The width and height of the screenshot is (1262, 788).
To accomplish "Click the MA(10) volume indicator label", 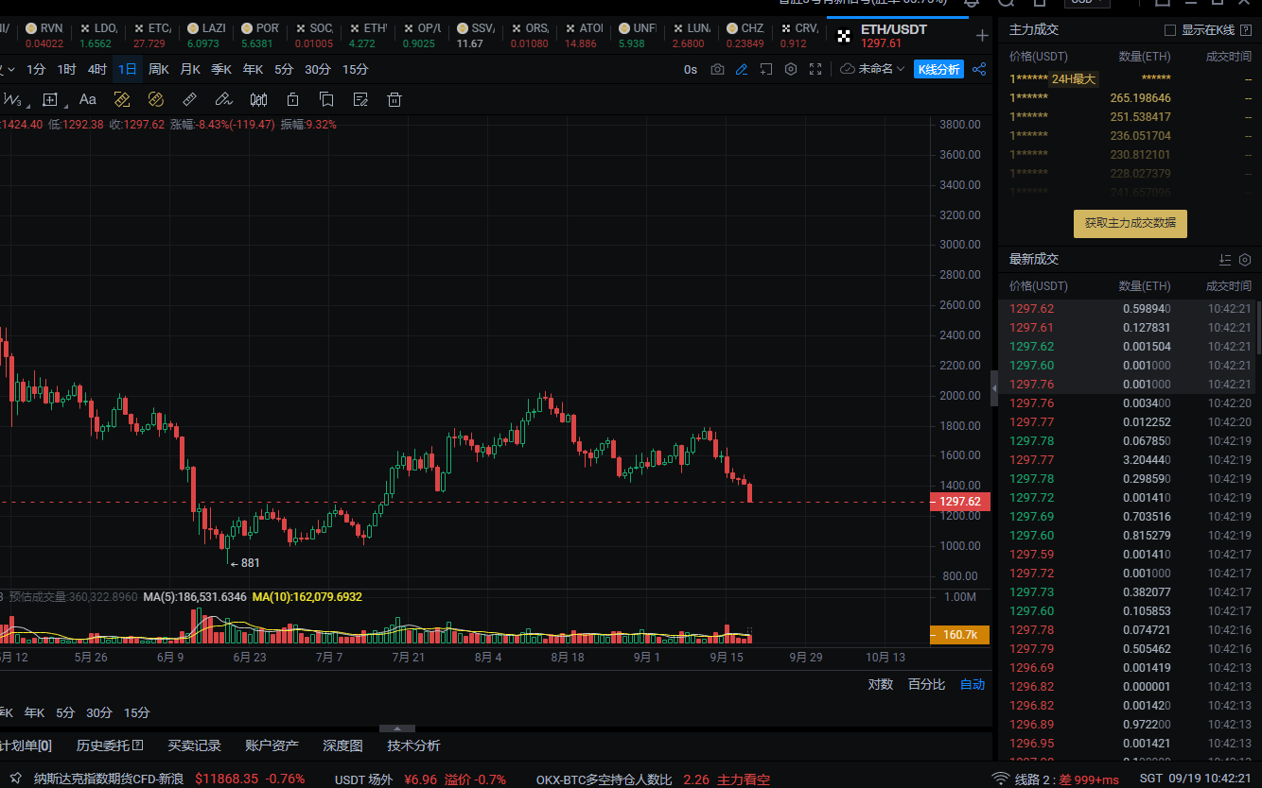I will (307, 597).
